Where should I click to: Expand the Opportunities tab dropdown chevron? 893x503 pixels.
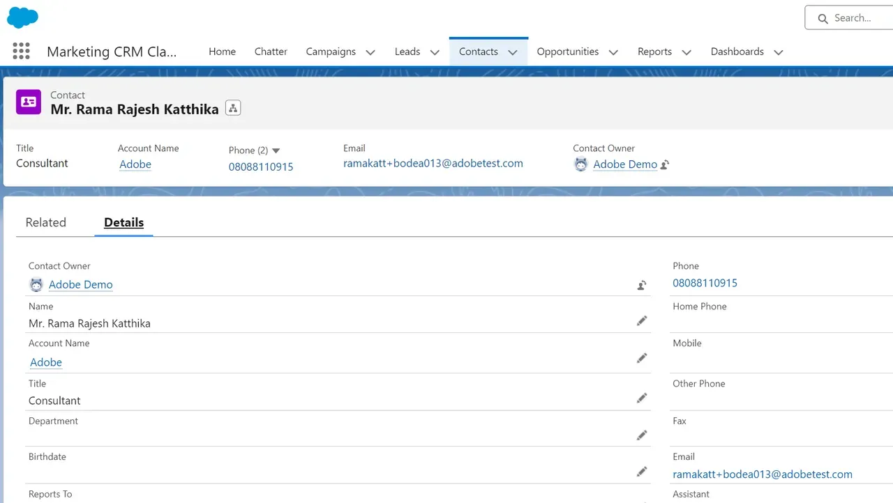(613, 52)
